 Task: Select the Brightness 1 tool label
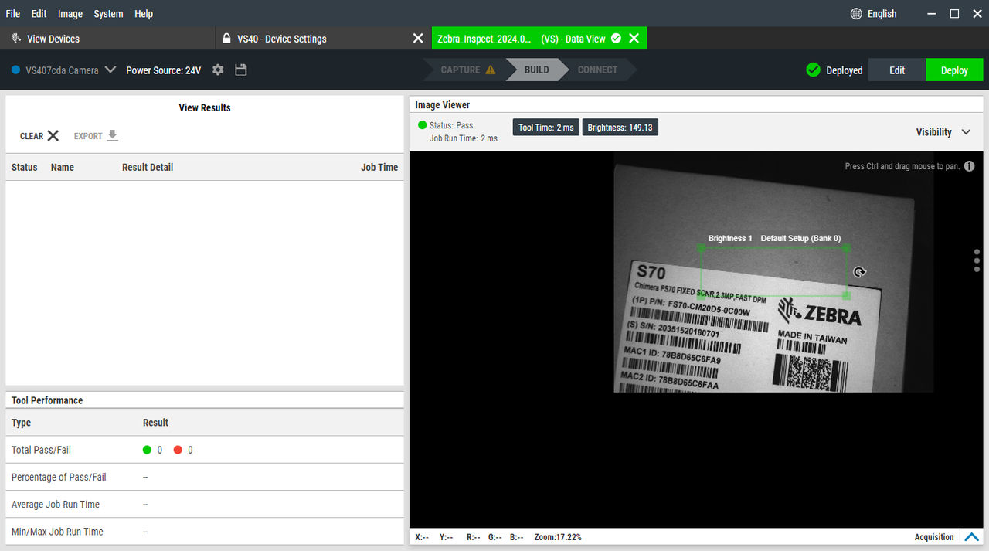point(730,238)
